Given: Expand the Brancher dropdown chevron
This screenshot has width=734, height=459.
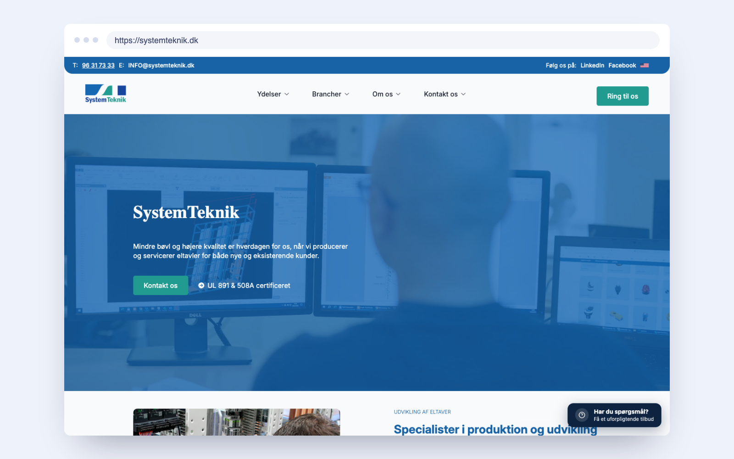Looking at the screenshot, I should (x=347, y=94).
